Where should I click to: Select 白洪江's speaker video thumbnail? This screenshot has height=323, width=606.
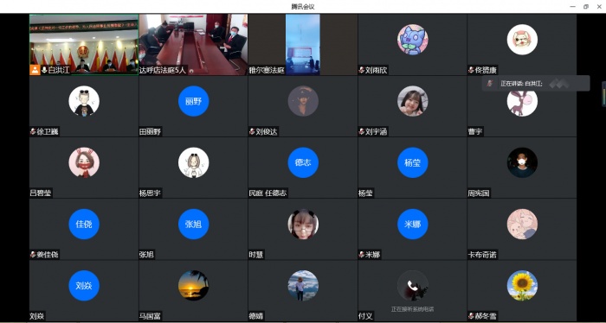84,44
